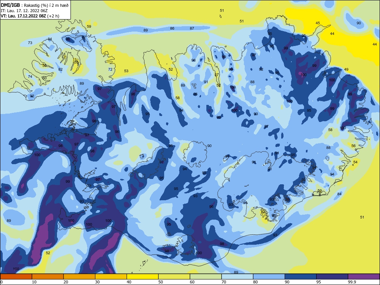Click the legend tick label '20'

pyautogui.click(x=66, y=282)
